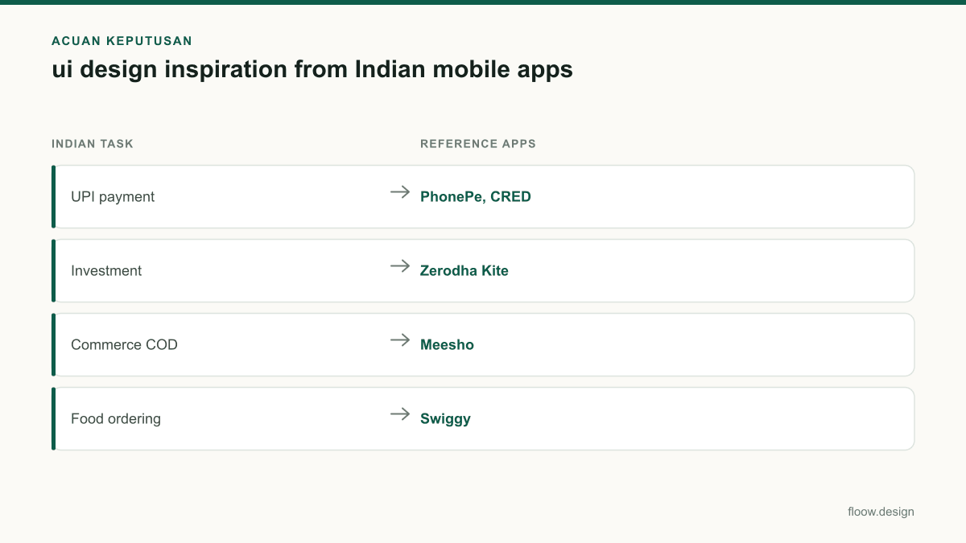This screenshot has height=543, width=966.
Task: Click the 'INDIAN TASK' column header
Action: 93,144
